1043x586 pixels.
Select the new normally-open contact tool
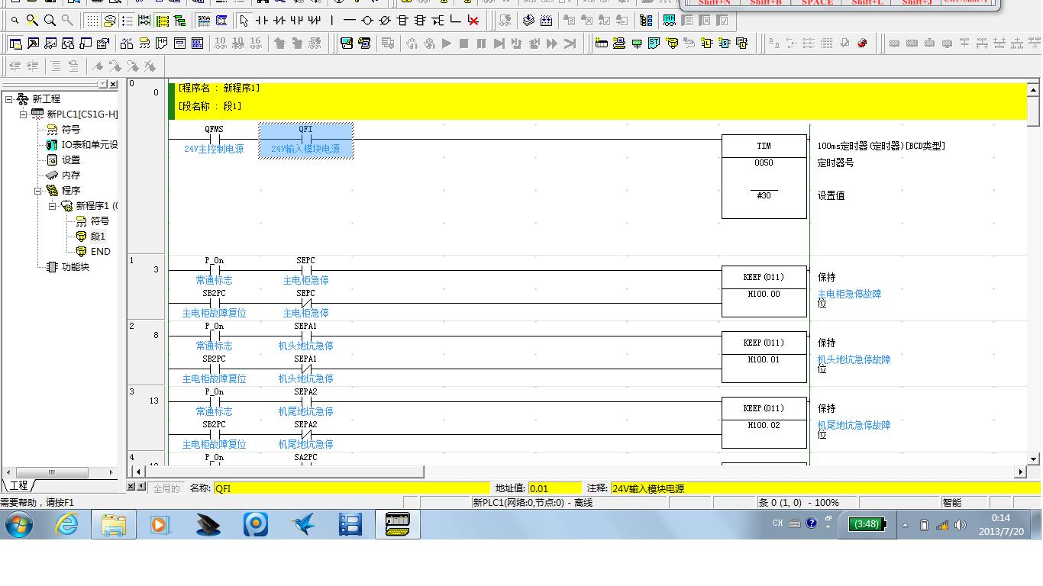262,21
